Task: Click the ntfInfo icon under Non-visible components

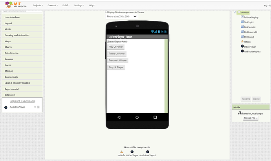Action: (121, 152)
